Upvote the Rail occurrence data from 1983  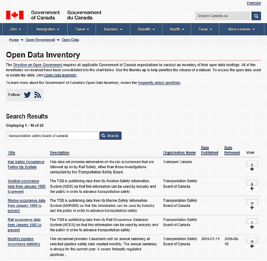[252, 227]
